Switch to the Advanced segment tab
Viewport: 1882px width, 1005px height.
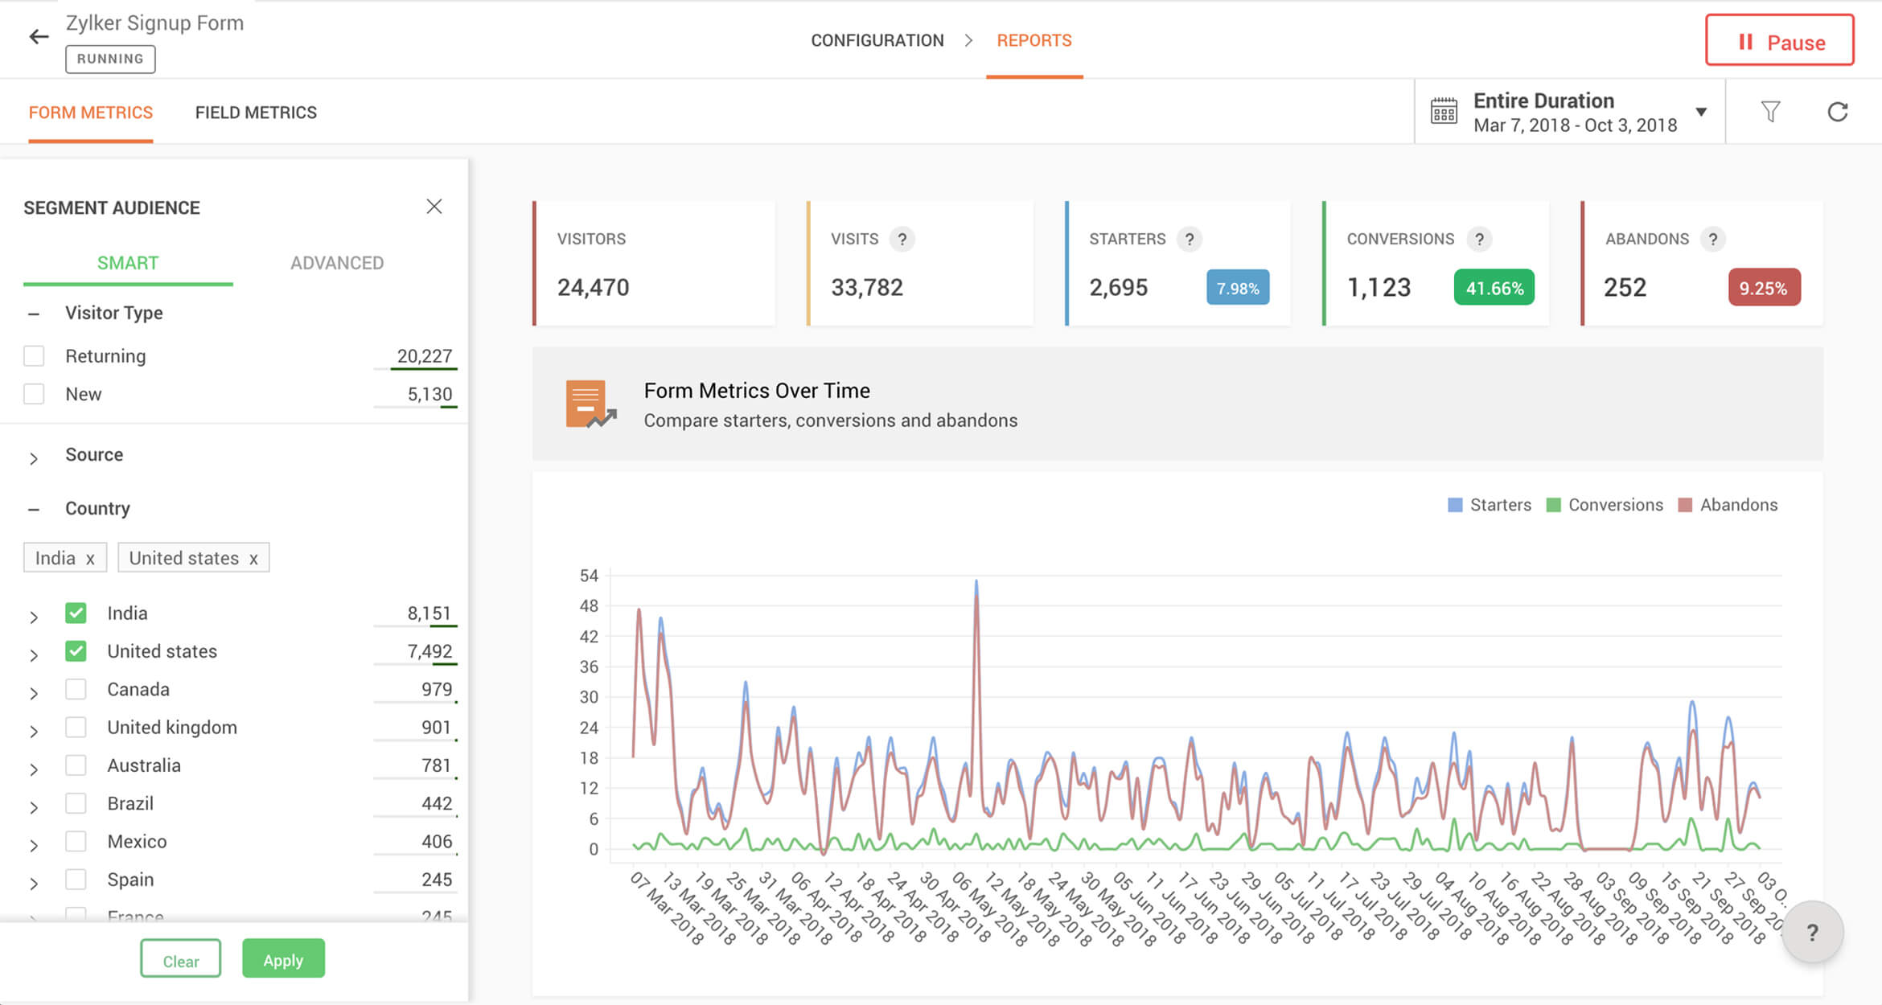336,263
